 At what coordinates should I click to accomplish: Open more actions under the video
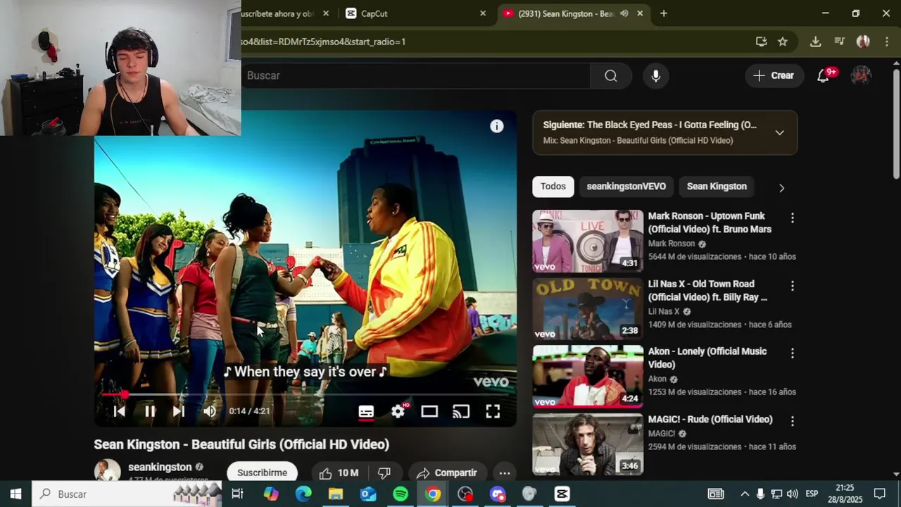[505, 472]
